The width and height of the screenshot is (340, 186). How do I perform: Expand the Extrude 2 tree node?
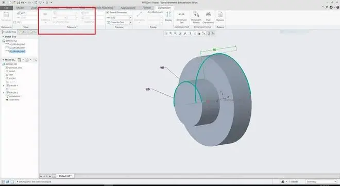click(4, 93)
